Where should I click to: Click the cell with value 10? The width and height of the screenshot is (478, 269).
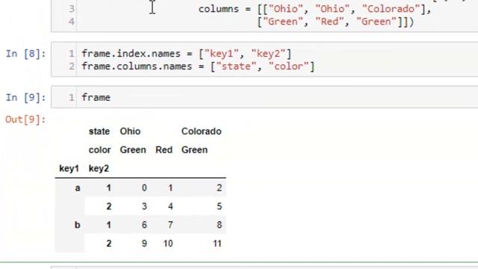tap(168, 244)
